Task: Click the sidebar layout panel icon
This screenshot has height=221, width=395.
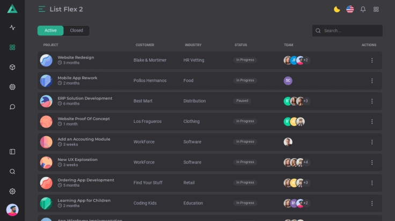Action: [x=12, y=152]
